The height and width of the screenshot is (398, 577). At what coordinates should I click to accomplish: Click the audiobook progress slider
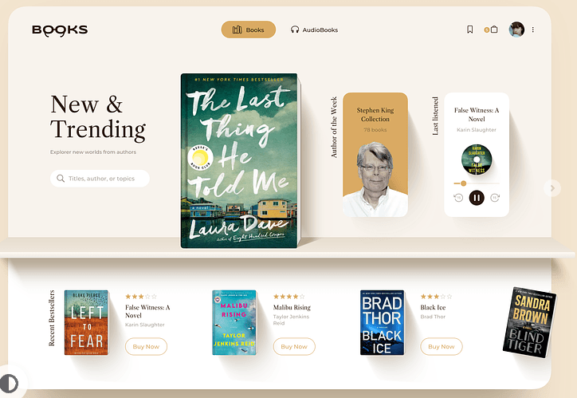coord(477,183)
